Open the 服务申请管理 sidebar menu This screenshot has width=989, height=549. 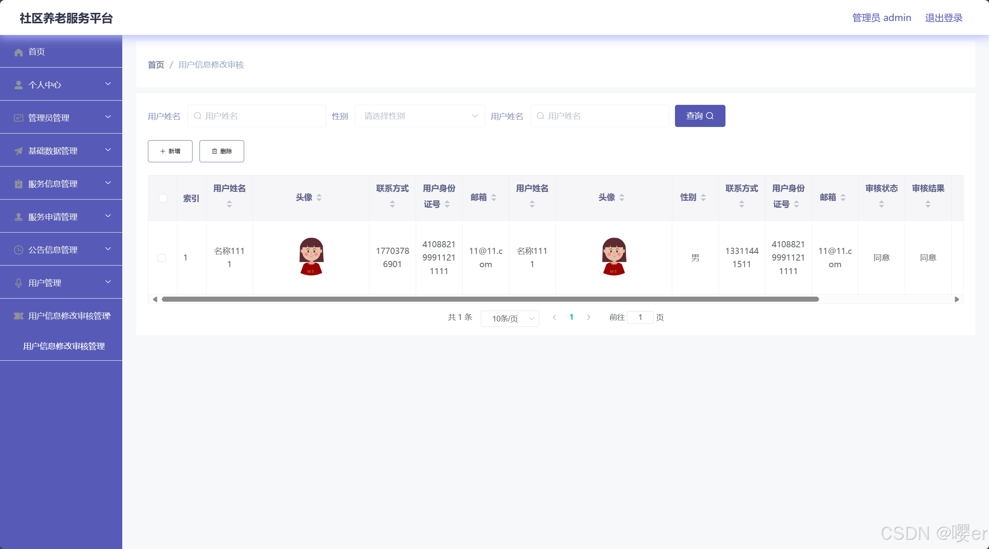point(53,217)
